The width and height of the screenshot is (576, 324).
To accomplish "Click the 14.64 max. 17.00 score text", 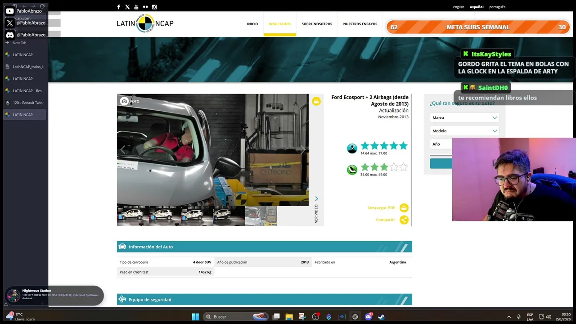I will pos(373,153).
